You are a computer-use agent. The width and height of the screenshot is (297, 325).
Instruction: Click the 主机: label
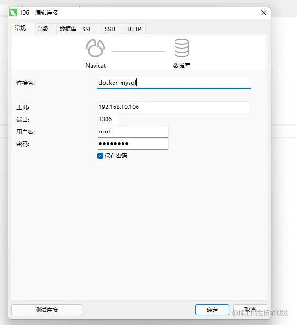23,108
